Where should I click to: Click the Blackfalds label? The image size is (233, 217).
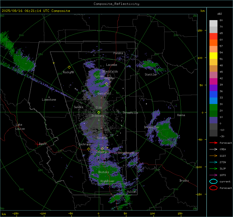pos(110,71)
